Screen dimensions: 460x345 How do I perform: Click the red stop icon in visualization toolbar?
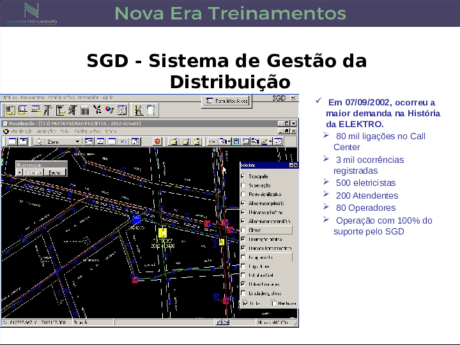[x=158, y=141]
